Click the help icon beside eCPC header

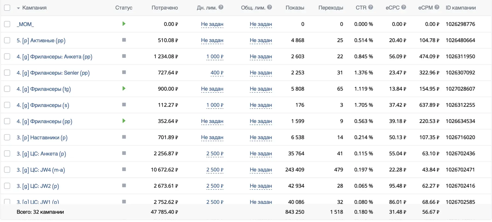404,7
